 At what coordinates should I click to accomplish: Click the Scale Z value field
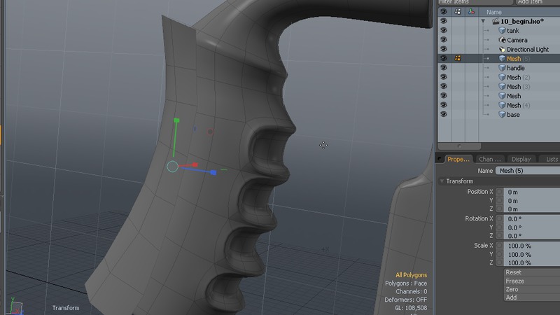click(x=532, y=263)
